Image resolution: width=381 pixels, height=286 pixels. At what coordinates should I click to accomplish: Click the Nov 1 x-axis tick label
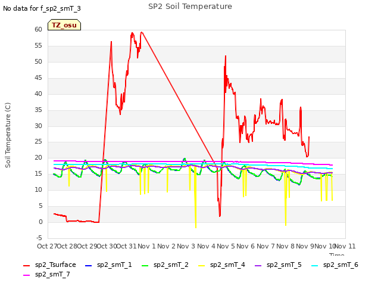point(146,246)
